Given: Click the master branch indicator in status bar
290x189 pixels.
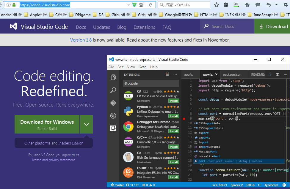Looking at the screenshot, I should 117,185.
